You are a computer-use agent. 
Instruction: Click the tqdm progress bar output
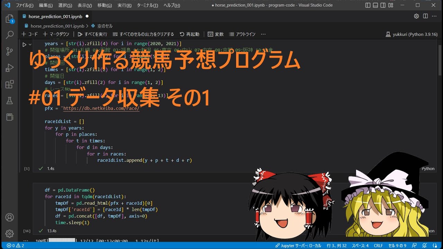pos(97,240)
